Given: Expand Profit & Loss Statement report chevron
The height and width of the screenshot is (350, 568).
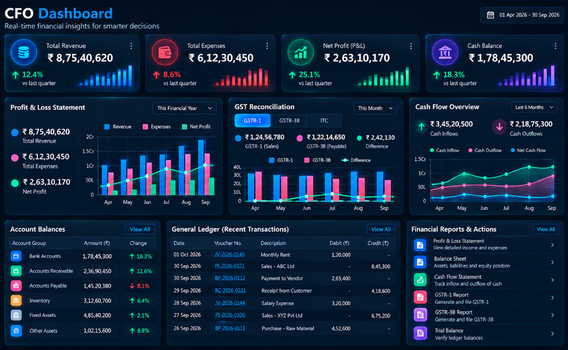Looking at the screenshot, I should click(553, 245).
